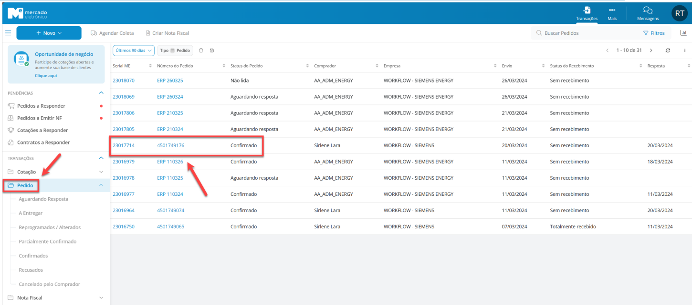Collapse the Pedido folder chevron
Image resolution: width=692 pixels, height=305 pixels.
101,185
